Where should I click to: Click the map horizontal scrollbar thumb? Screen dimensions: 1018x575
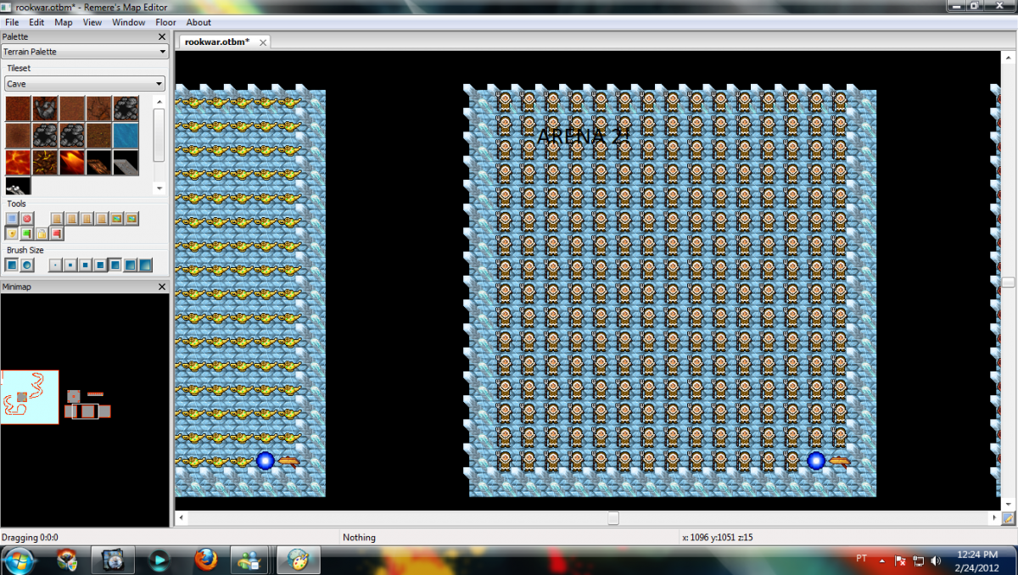pyautogui.click(x=613, y=517)
